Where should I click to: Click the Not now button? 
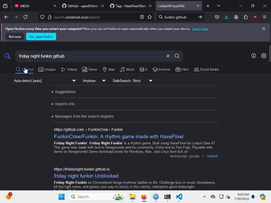click(x=15, y=36)
